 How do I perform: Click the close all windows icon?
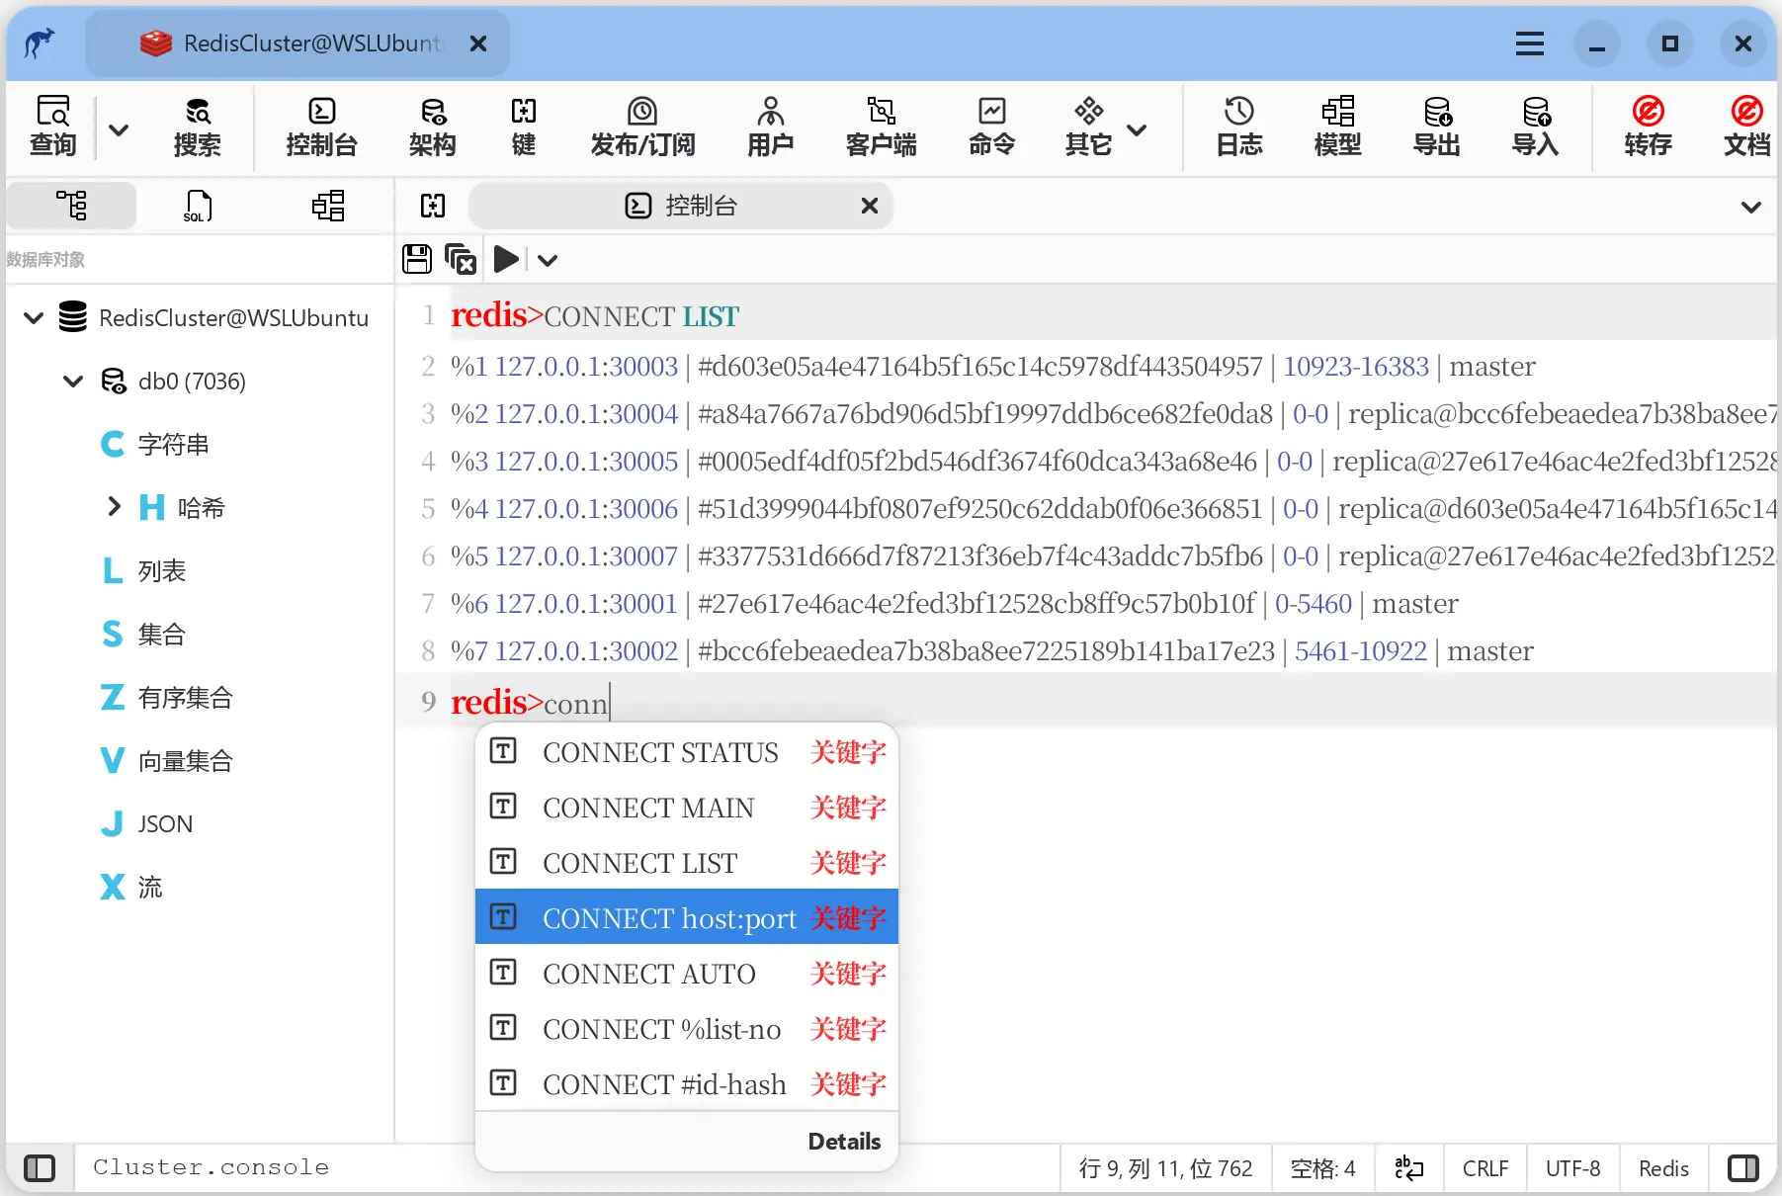coord(461,260)
